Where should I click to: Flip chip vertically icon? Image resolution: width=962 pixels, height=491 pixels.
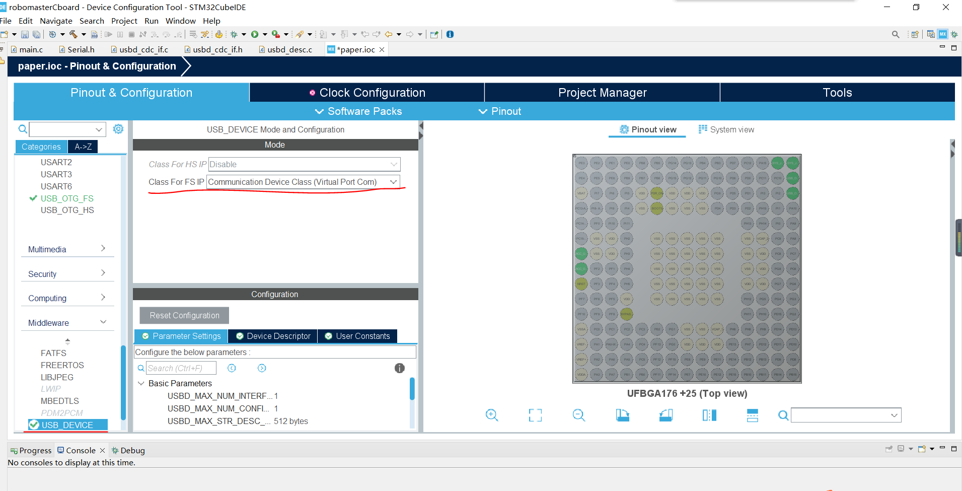[753, 415]
